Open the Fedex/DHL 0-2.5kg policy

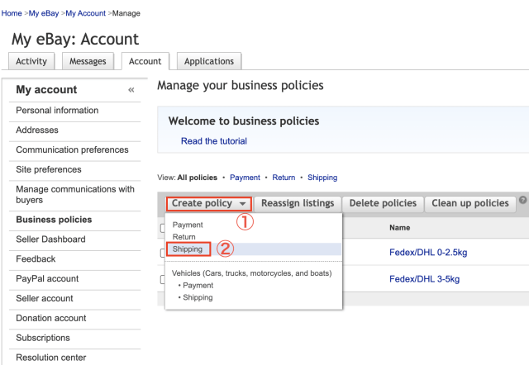(x=428, y=253)
